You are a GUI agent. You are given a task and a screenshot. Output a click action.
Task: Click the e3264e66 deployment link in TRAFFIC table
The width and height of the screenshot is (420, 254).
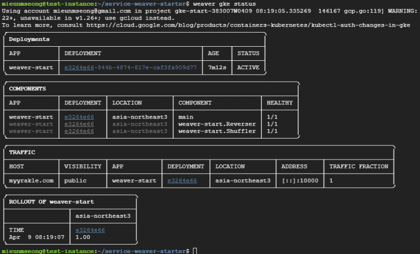pyautogui.click(x=182, y=181)
